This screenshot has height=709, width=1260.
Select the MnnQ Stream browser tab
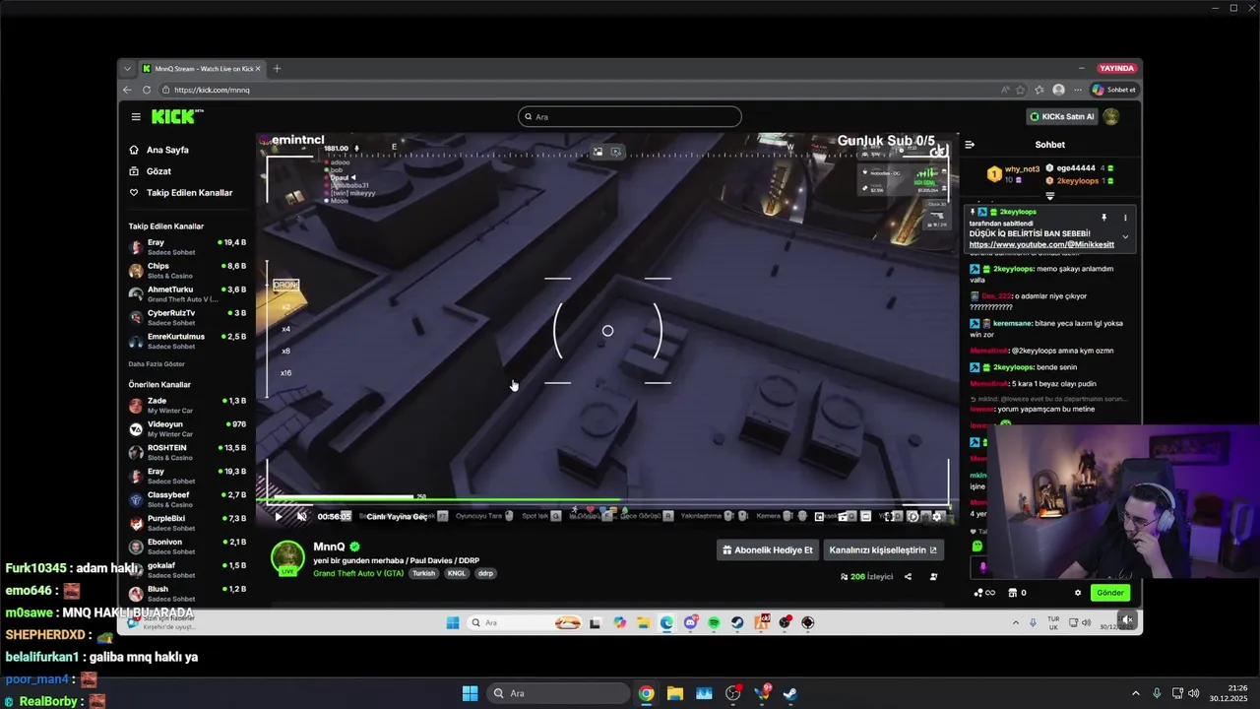(202, 69)
